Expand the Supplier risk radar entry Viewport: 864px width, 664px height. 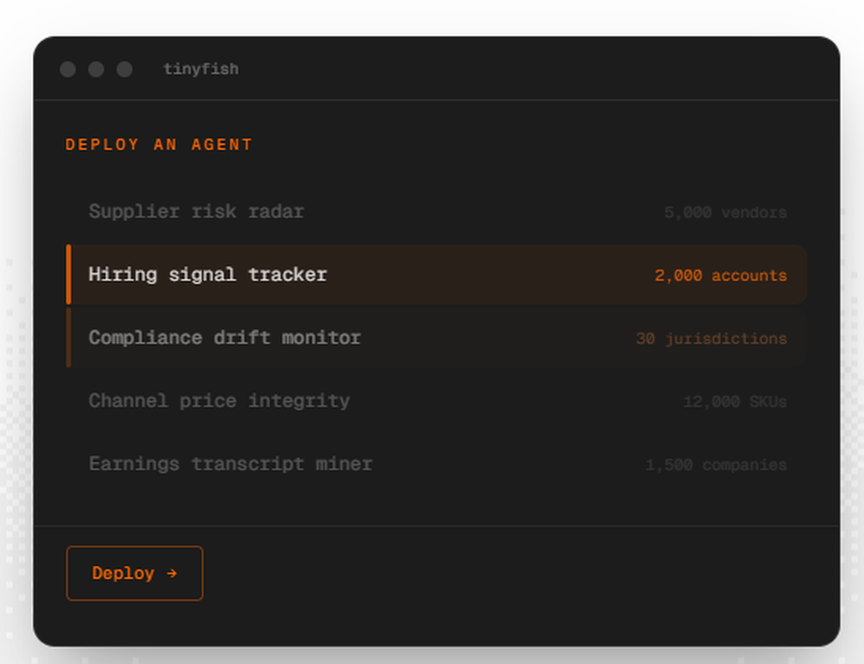pyautogui.click(x=196, y=212)
